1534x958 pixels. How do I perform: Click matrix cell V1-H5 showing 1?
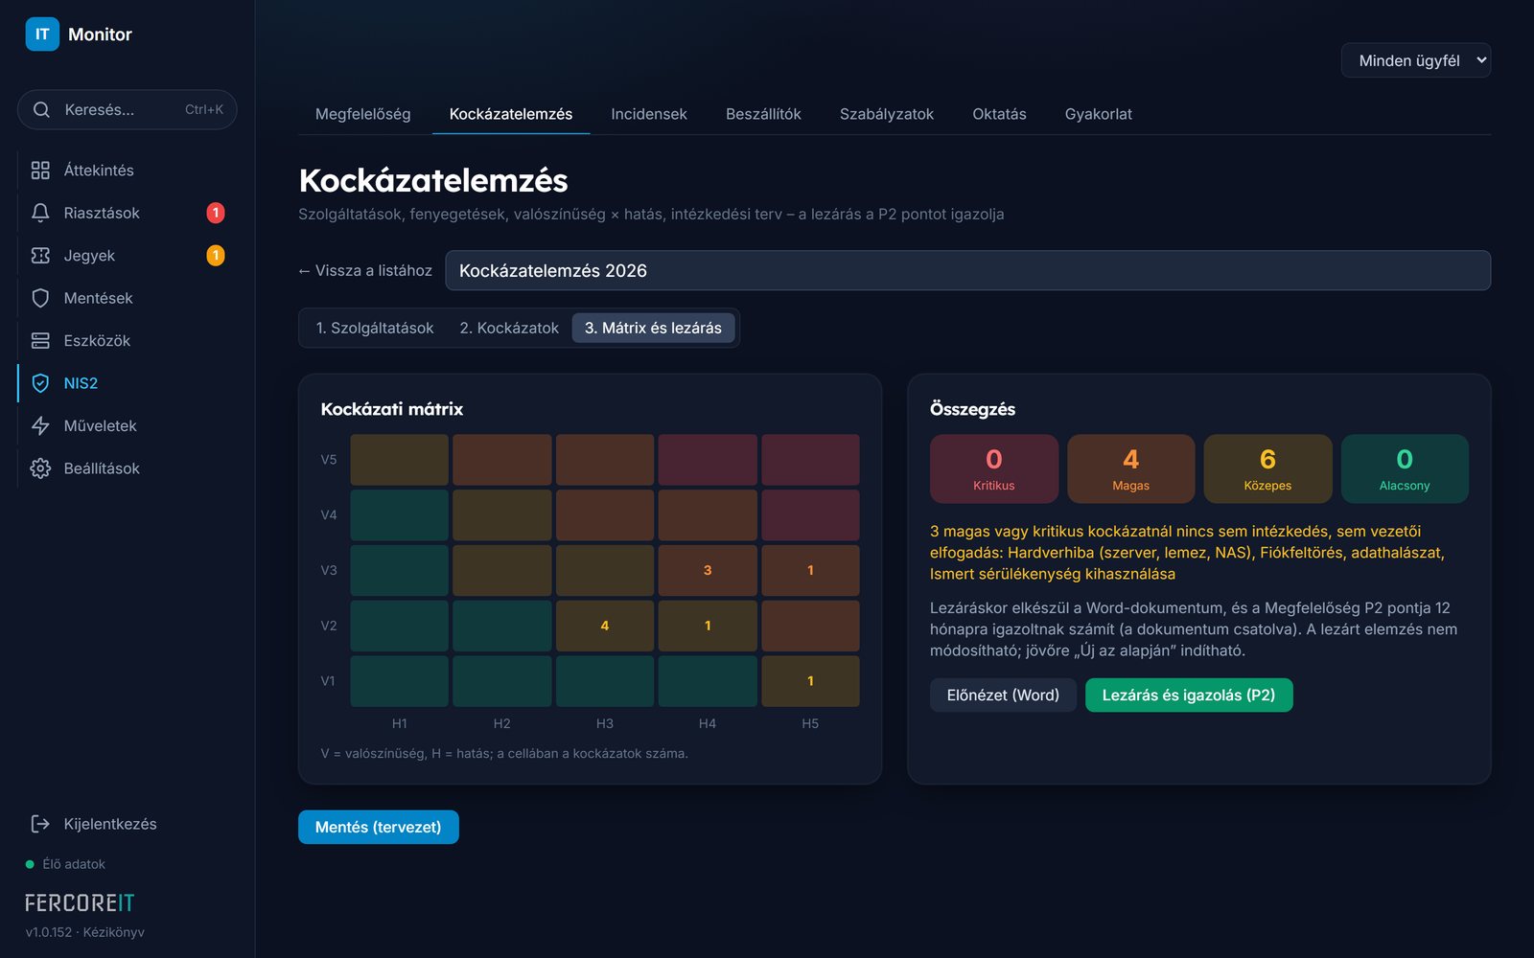point(810,681)
